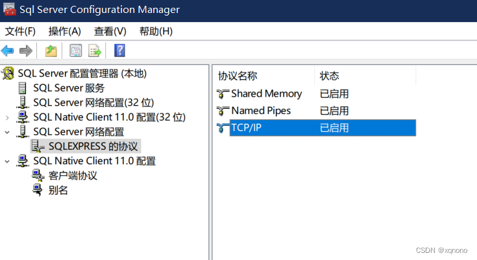Select SQLEXPRESS 的协议 tree item
The width and height of the screenshot is (477, 260).
[x=93, y=147]
